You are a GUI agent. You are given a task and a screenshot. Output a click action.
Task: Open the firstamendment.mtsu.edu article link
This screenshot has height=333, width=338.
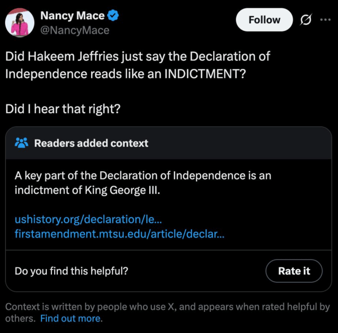pyautogui.click(x=120, y=234)
